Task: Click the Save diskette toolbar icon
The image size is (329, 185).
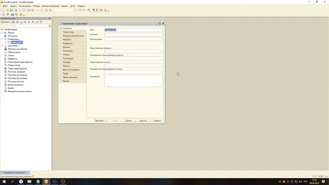Action: [11, 10]
